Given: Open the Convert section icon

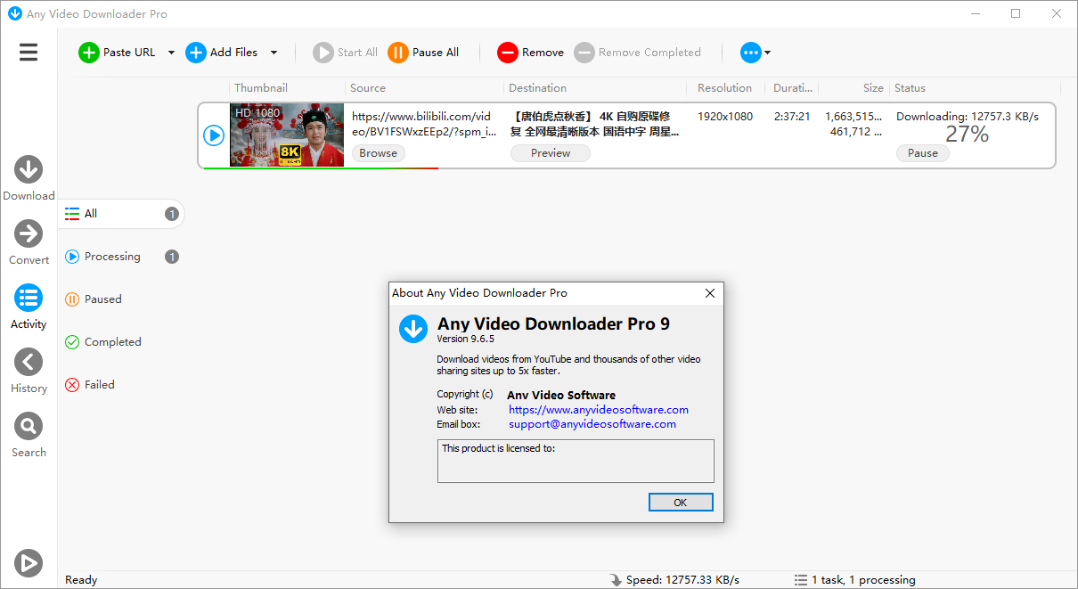Looking at the screenshot, I should pyautogui.click(x=29, y=234).
